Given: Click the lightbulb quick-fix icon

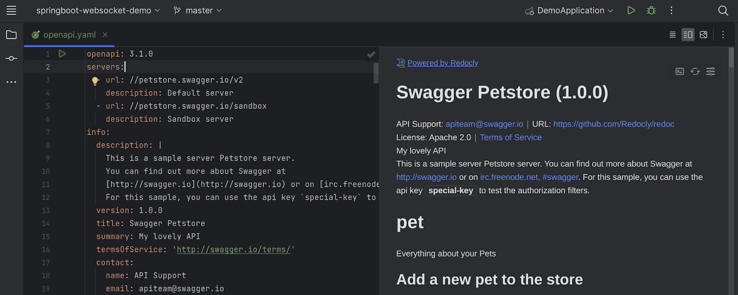Looking at the screenshot, I should [x=95, y=81].
